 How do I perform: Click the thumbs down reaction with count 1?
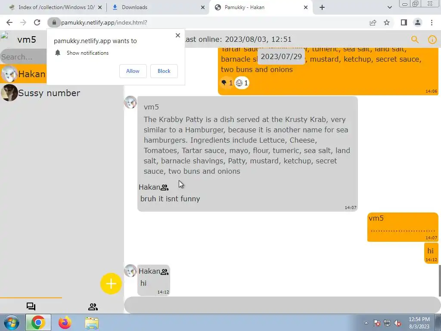[x=227, y=83]
